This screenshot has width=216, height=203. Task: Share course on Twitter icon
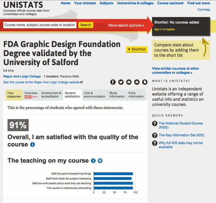tap(121, 82)
